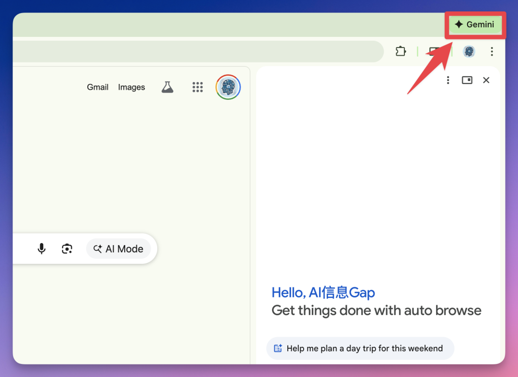The image size is (518, 377).
Task: Open the Images link
Action: [x=131, y=87]
